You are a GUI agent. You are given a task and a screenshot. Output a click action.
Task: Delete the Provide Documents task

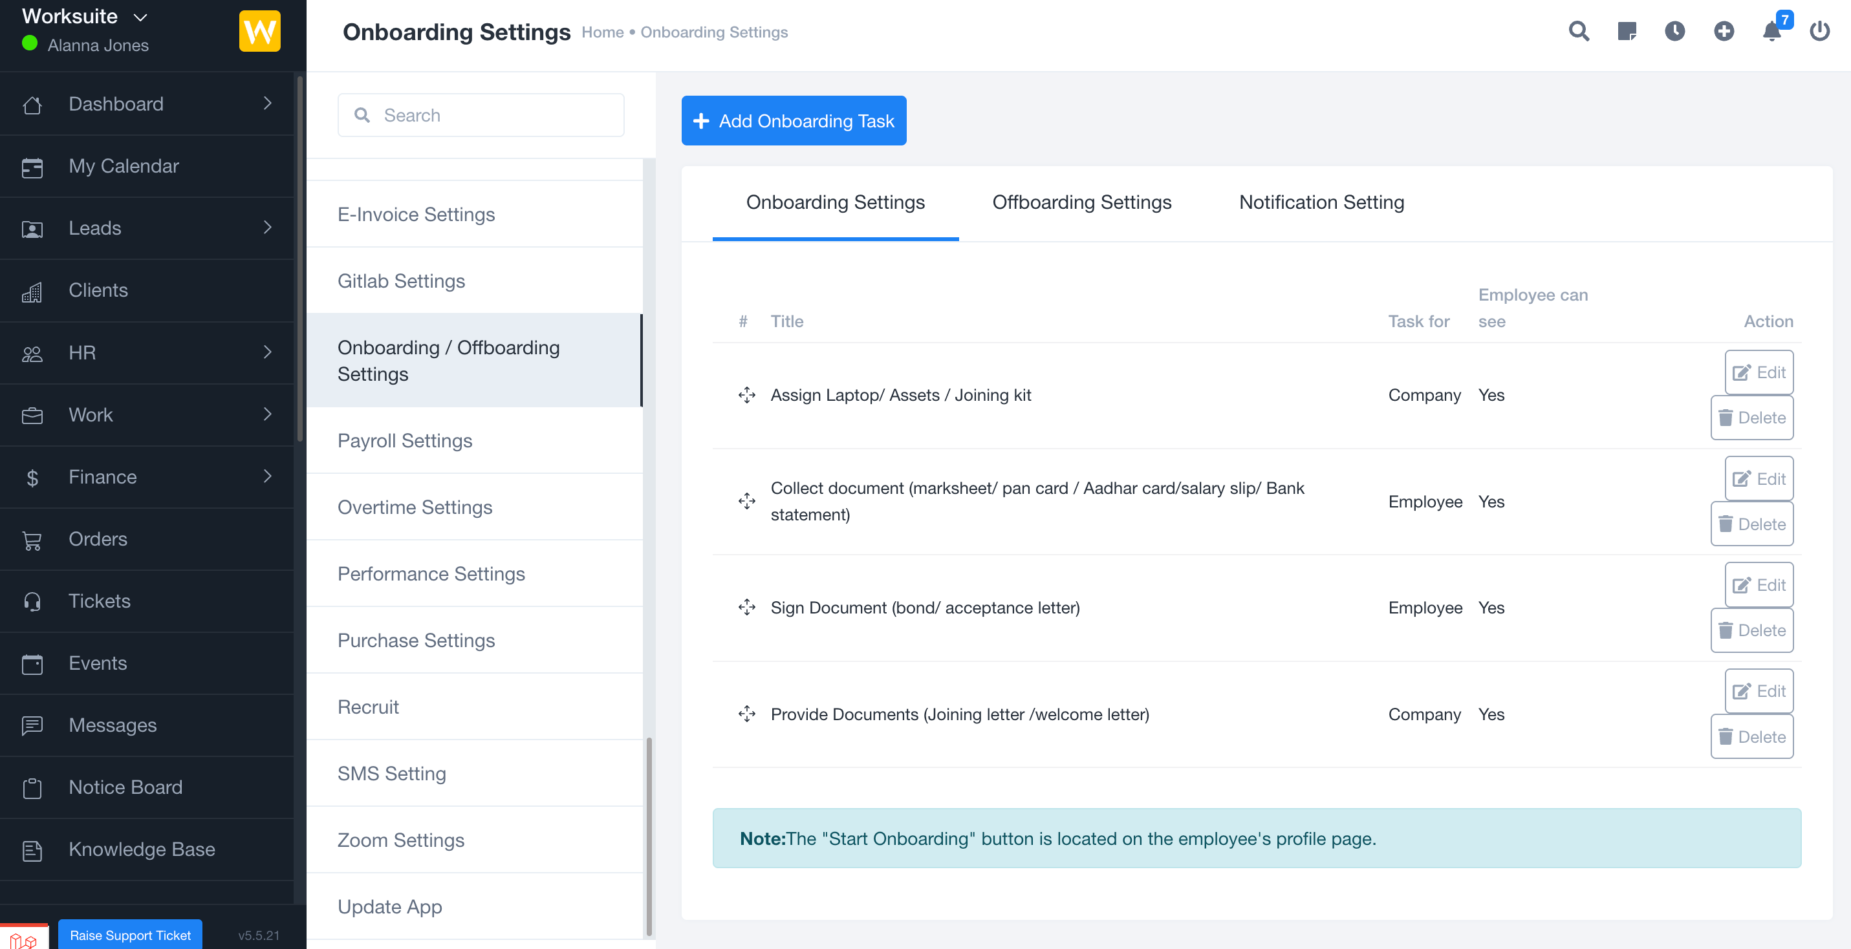pyautogui.click(x=1752, y=736)
